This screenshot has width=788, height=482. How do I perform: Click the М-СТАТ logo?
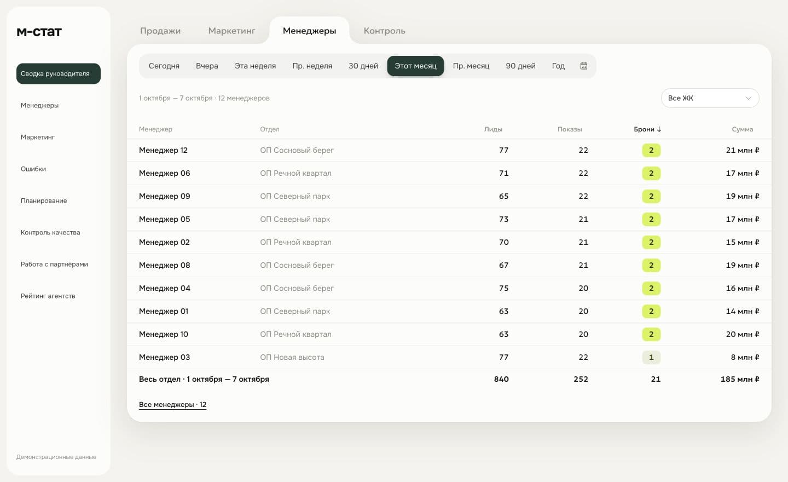coord(39,32)
